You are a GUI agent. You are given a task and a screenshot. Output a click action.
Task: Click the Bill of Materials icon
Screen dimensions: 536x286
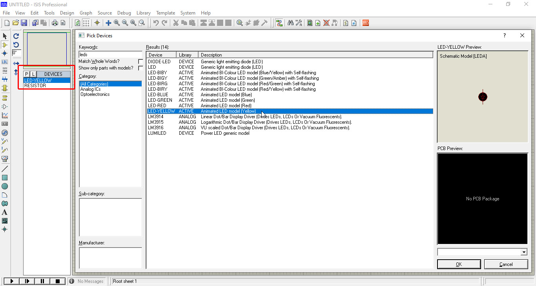(x=345, y=23)
